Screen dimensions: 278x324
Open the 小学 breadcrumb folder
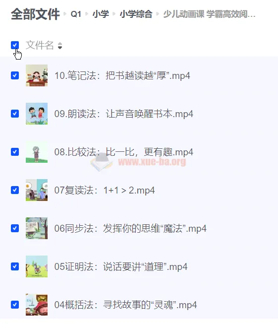[101, 14]
